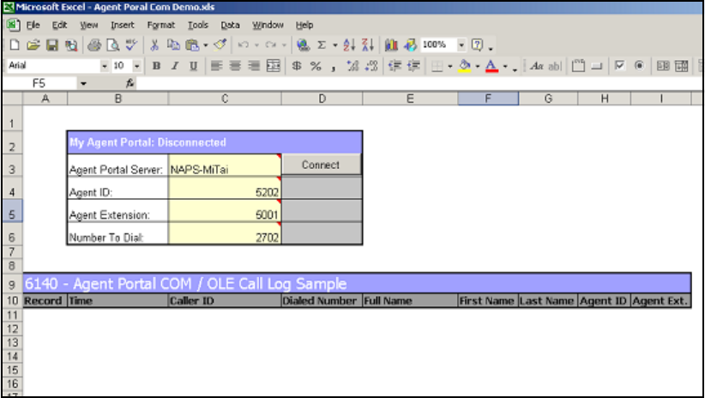
Task: Copy selection with the Copy icon
Action: [173, 45]
